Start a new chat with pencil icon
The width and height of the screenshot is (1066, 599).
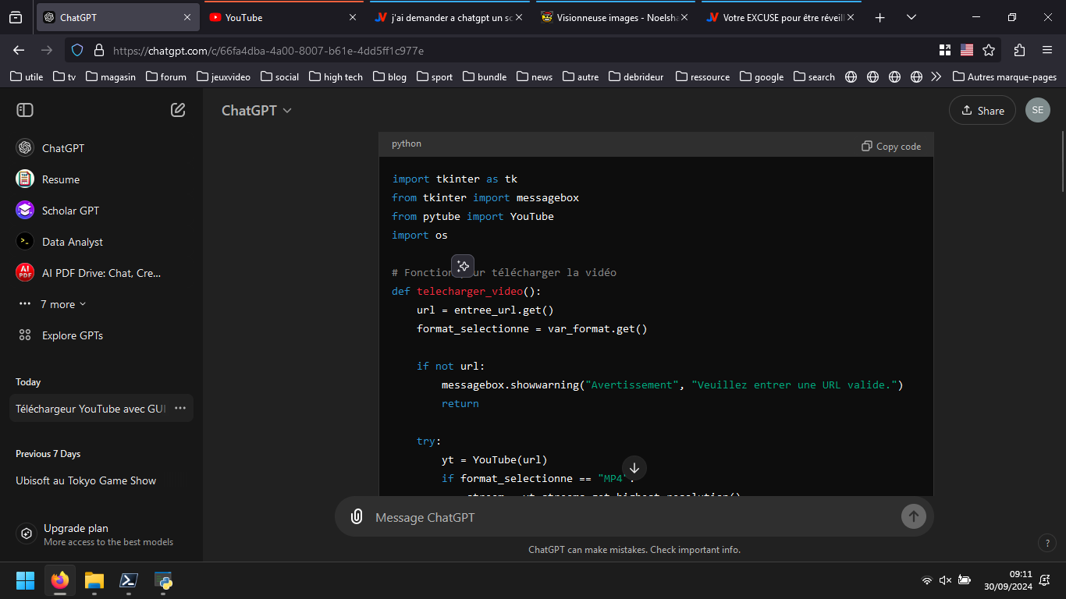178,110
